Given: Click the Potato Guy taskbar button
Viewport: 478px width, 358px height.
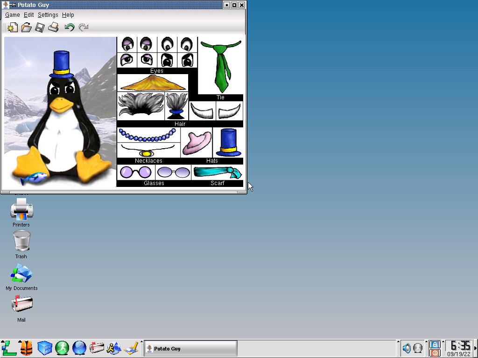Looking at the screenshot, I should [x=190, y=348].
